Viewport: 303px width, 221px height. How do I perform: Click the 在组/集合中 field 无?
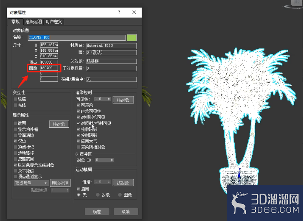point(111,79)
